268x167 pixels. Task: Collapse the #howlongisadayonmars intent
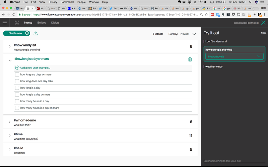[10, 60]
